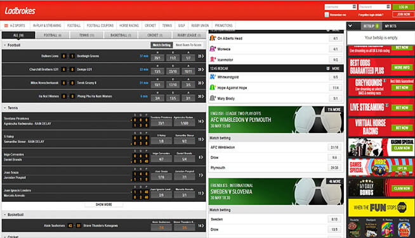This screenshot has height=238, width=415.
Task: Switch to the Tennis in-play tab
Action: (86, 35)
